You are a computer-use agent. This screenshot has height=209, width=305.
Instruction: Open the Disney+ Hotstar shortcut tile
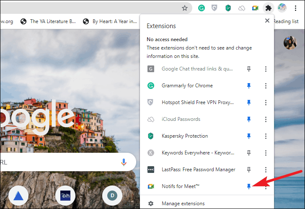pos(65,196)
